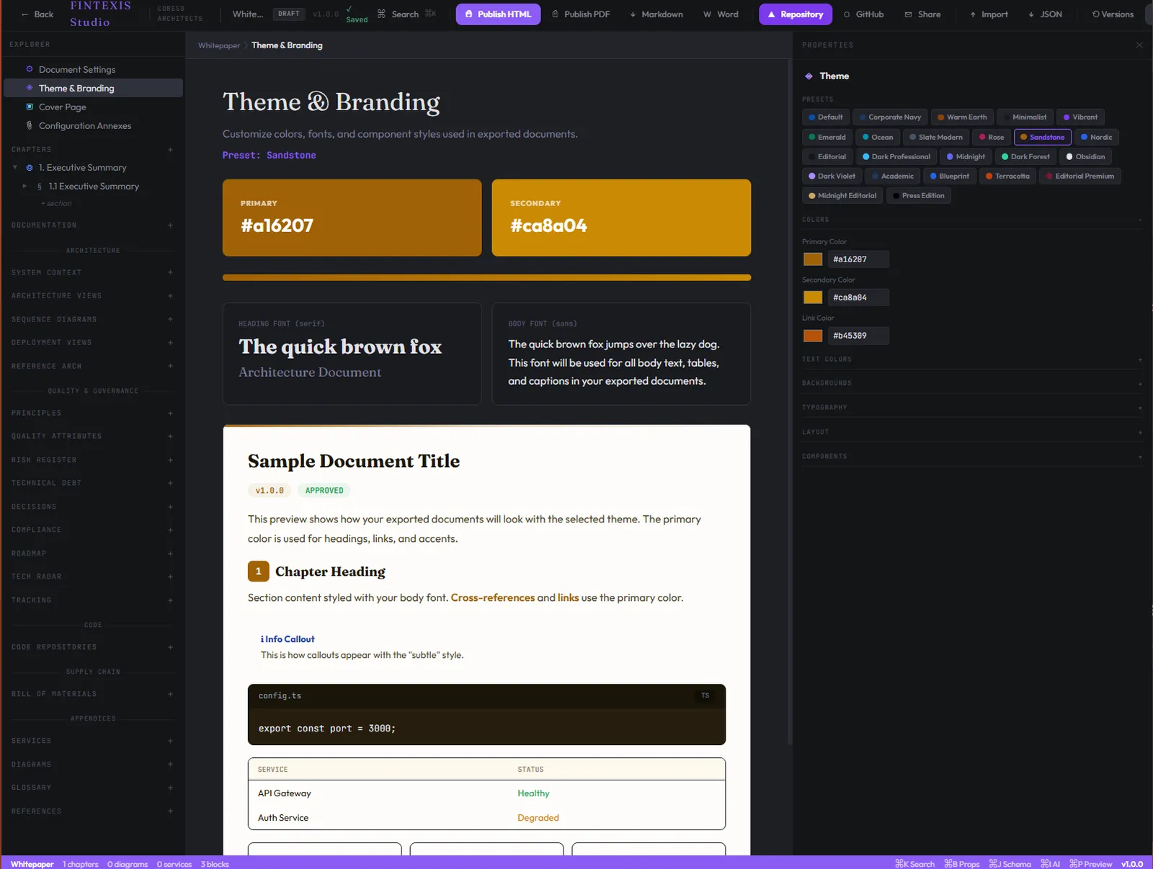Add item to Code Repositories
This screenshot has height=869, width=1153.
point(170,647)
